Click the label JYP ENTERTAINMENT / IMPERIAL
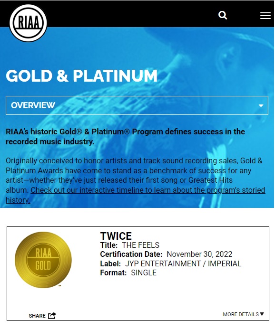This screenshot has height=329, width=275. pos(183,263)
